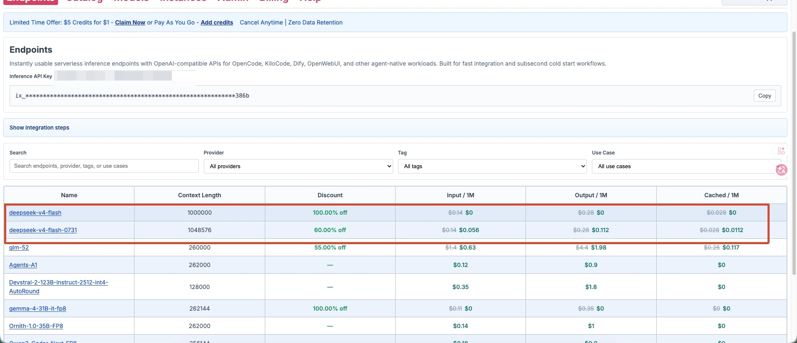Click the grid sparkle icon above Use Case
Viewport: 797px width, 343px height.
[x=781, y=151]
